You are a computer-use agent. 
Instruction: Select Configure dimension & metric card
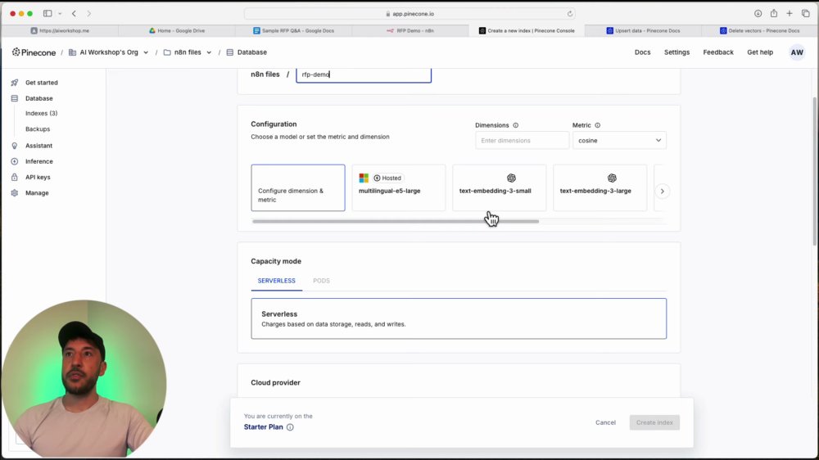[298, 188]
